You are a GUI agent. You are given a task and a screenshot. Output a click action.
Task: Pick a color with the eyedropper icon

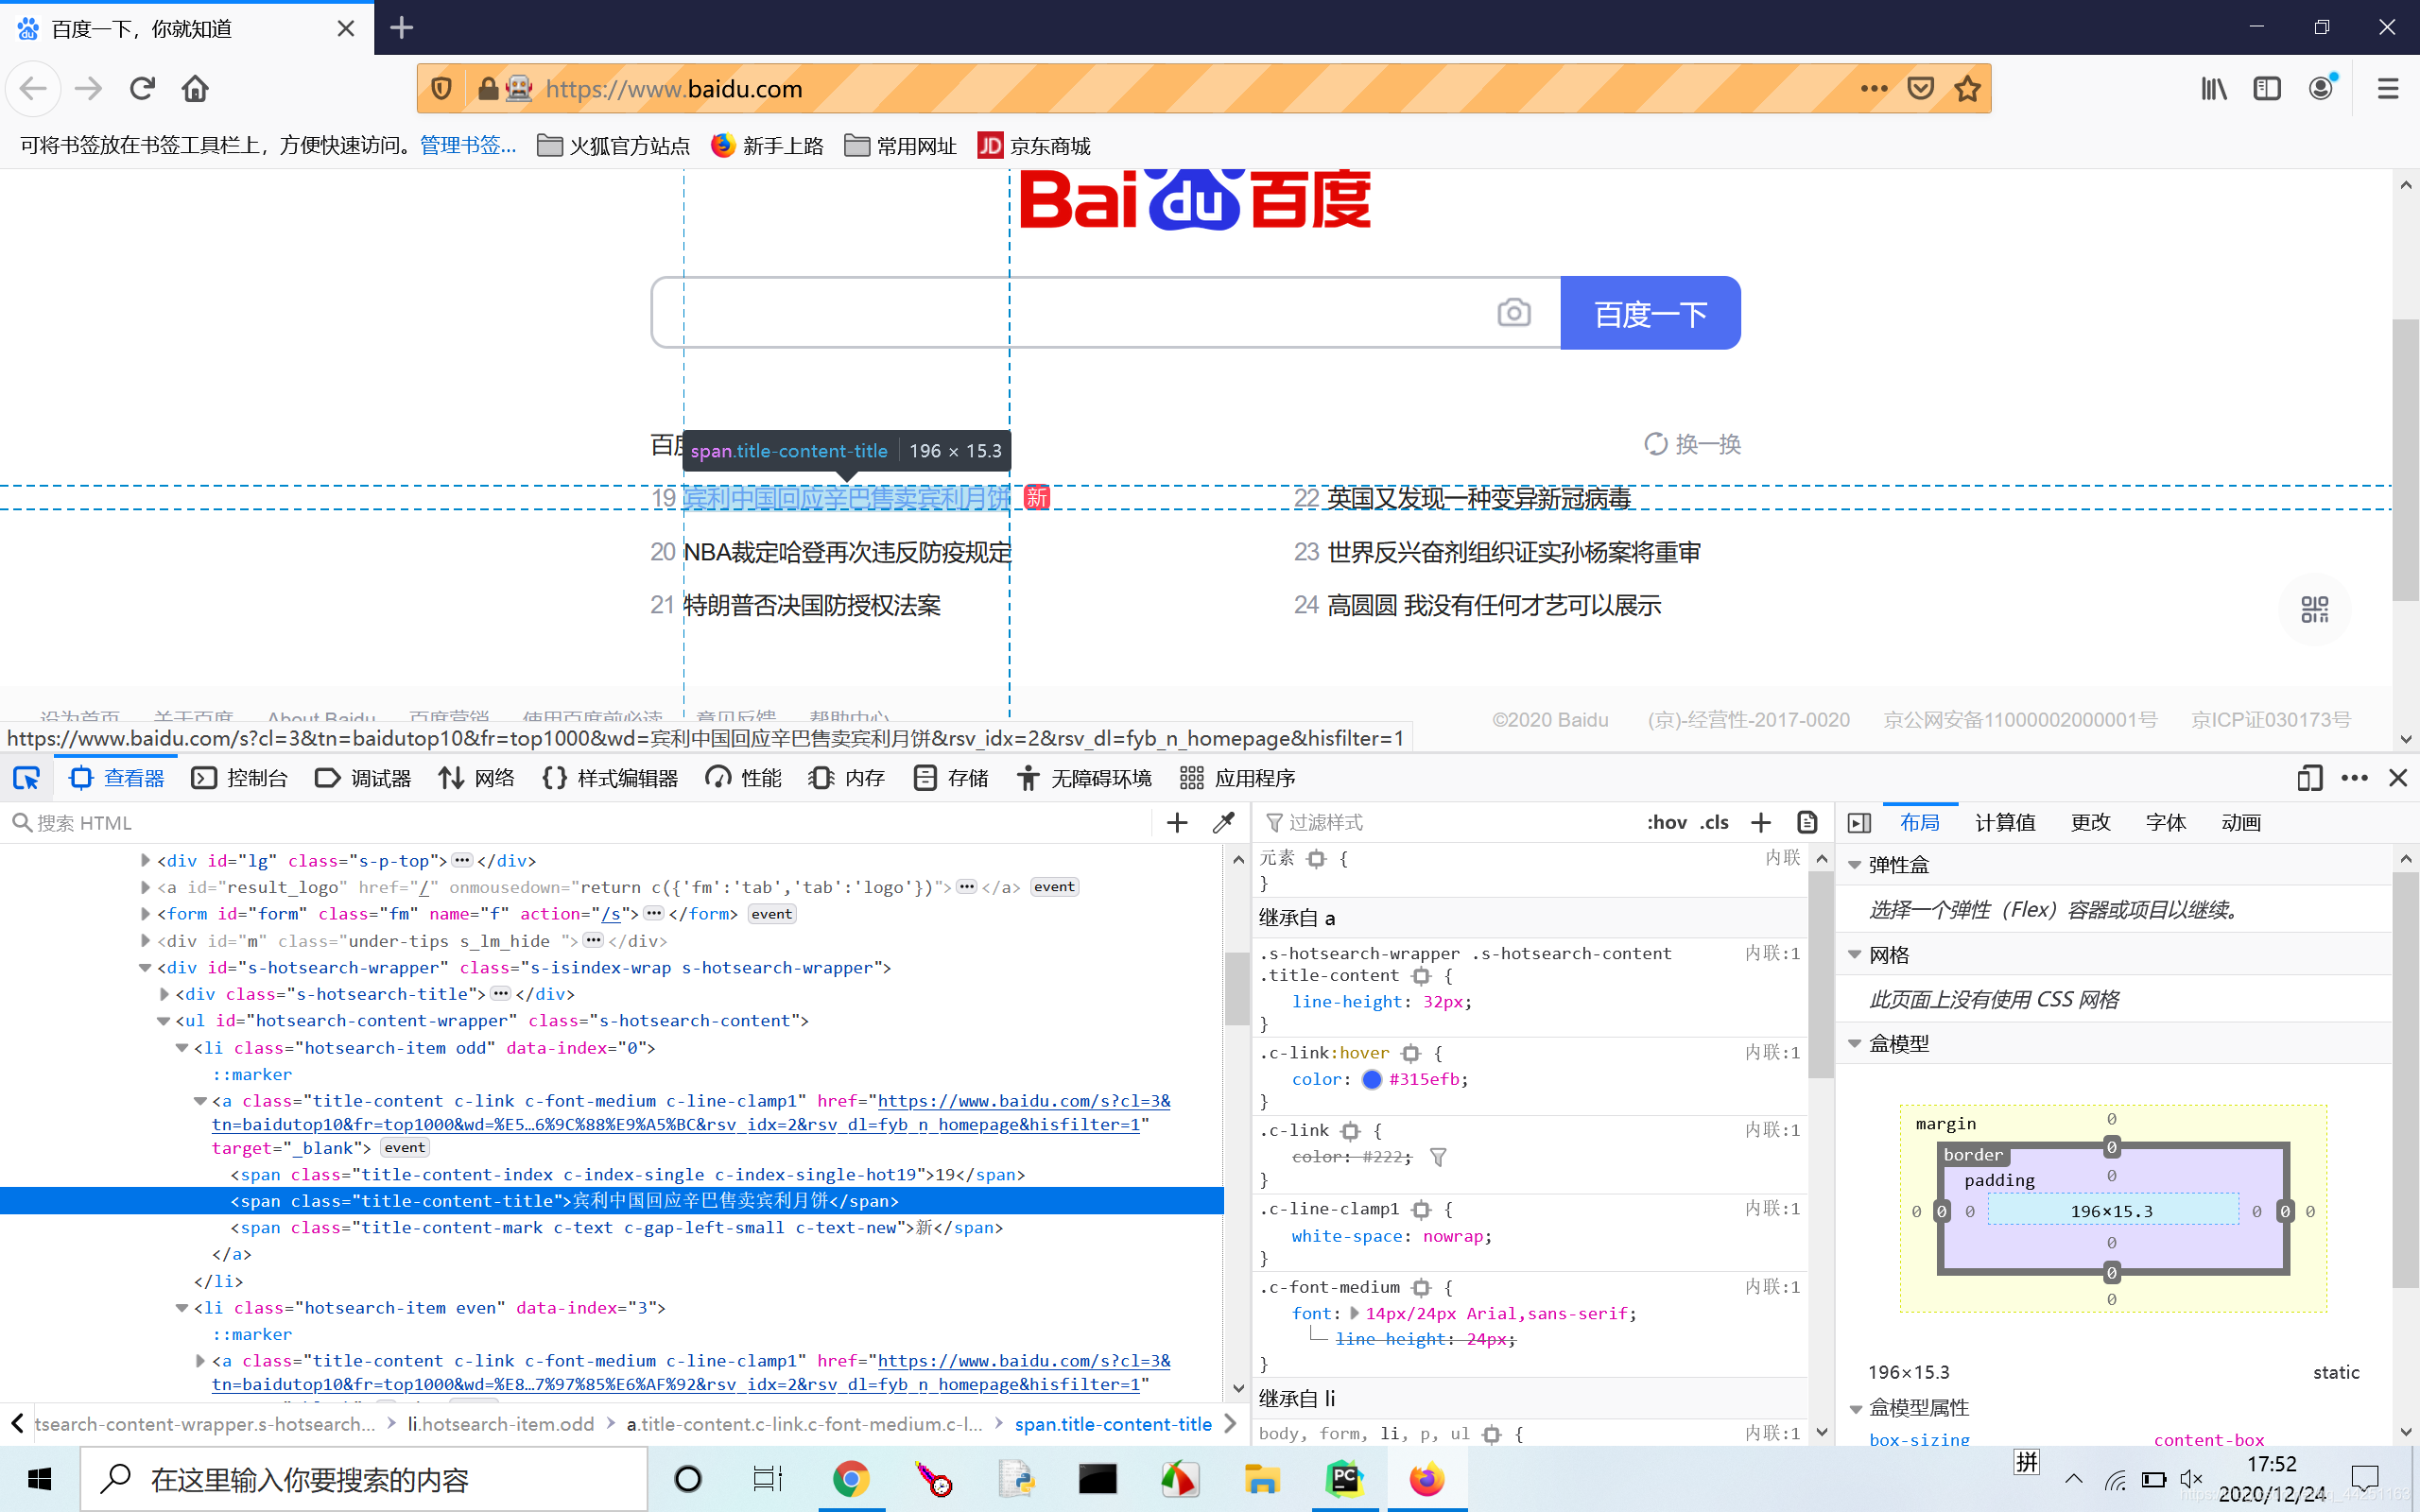pyautogui.click(x=1223, y=823)
